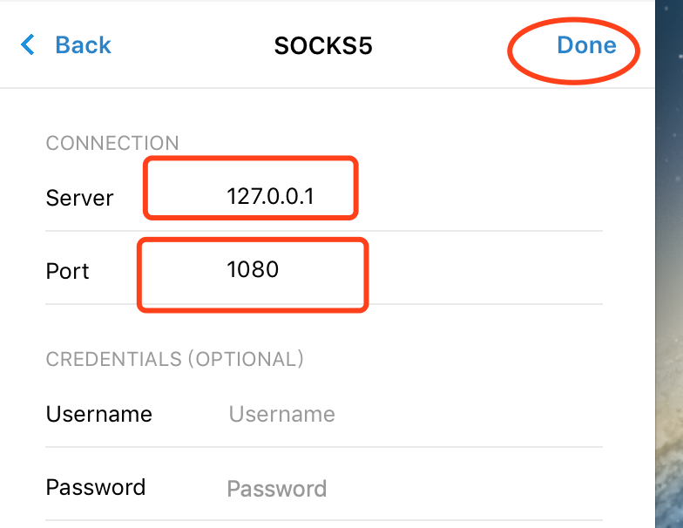
Task: Focus the Server field showing 127.0.0.1
Action: coord(270,198)
